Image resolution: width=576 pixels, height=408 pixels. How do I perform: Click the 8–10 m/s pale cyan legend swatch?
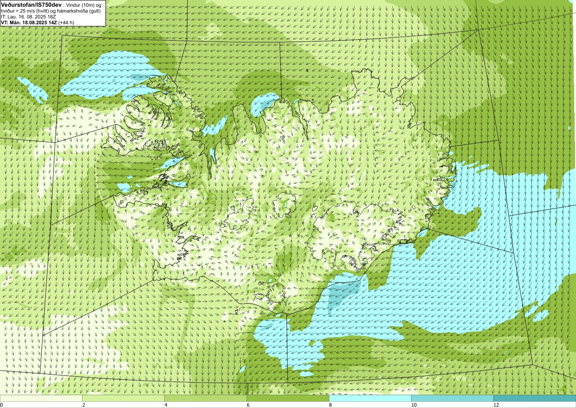pos(370,398)
